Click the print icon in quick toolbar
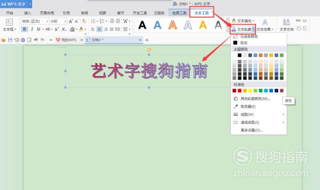 tap(23, 40)
